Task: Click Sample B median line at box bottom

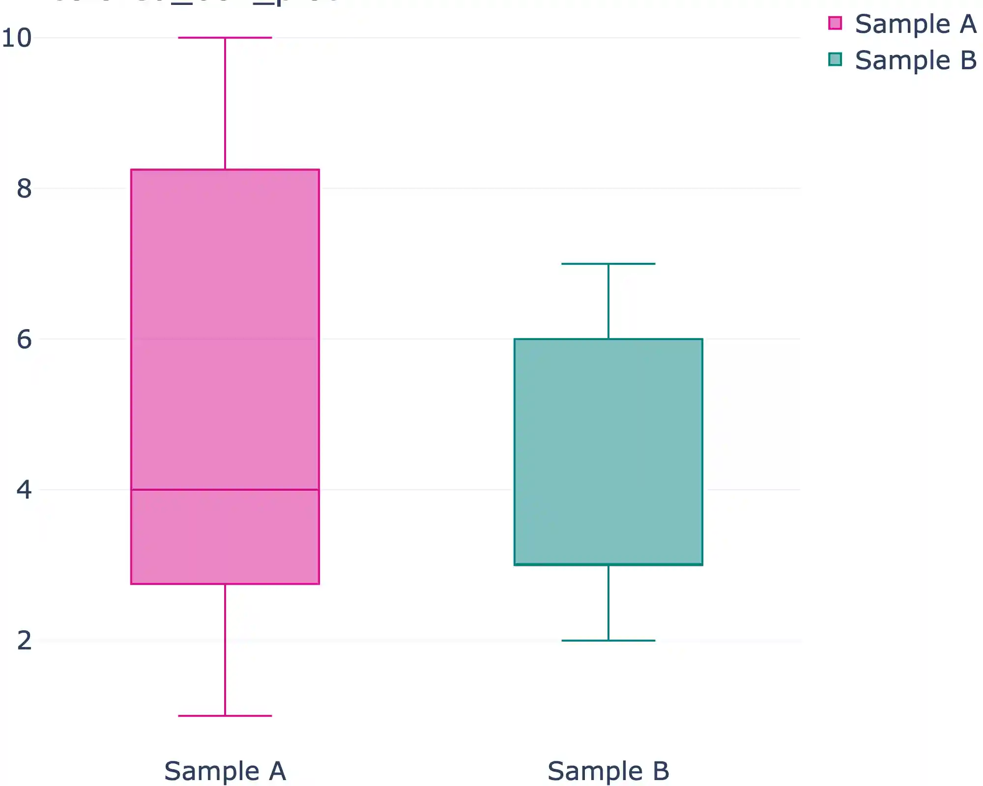Action: [x=608, y=564]
